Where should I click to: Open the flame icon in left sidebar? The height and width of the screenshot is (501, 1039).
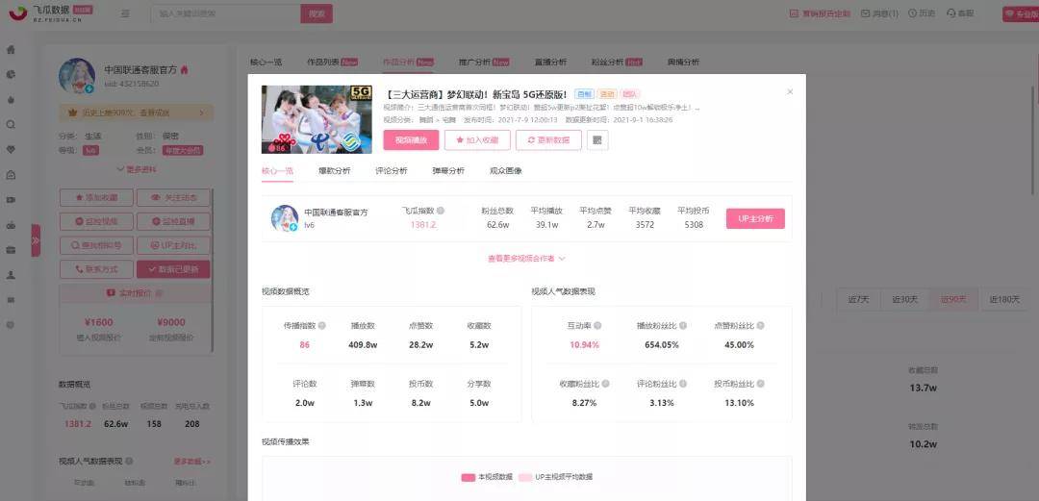coord(11,99)
